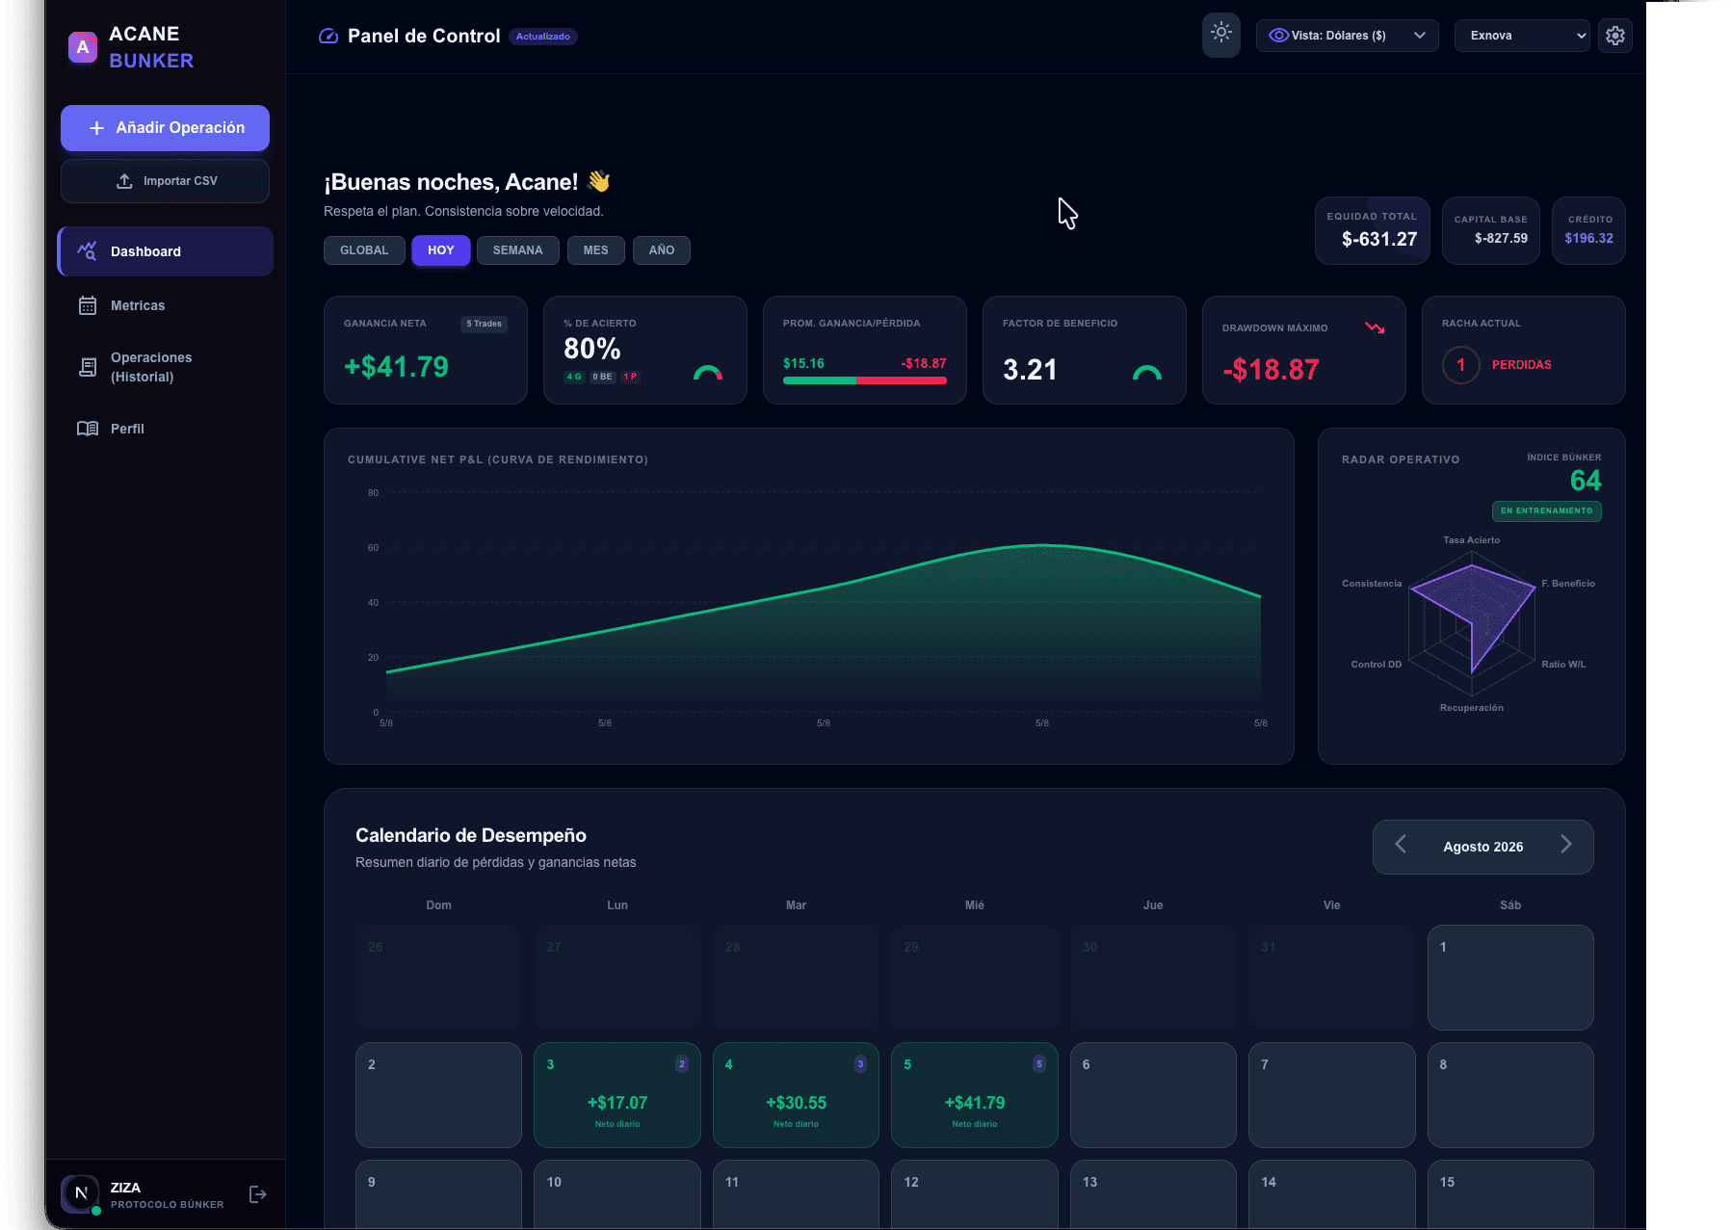The image size is (1731, 1230).
Task: Open the Exnova account dropdown
Action: (x=1522, y=36)
